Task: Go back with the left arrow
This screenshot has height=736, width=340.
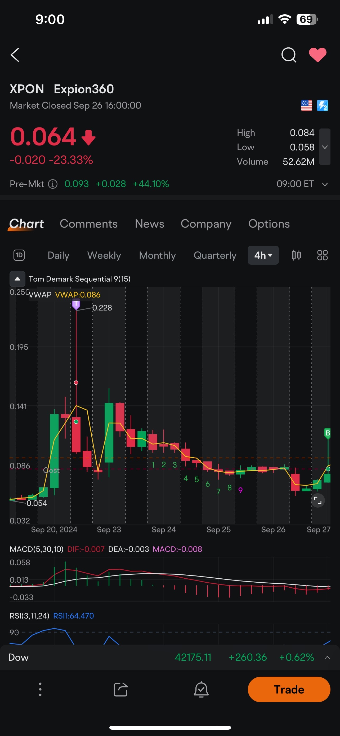Action: pos(15,55)
